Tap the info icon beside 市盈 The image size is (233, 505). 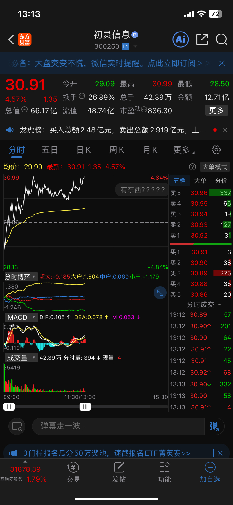144,110
